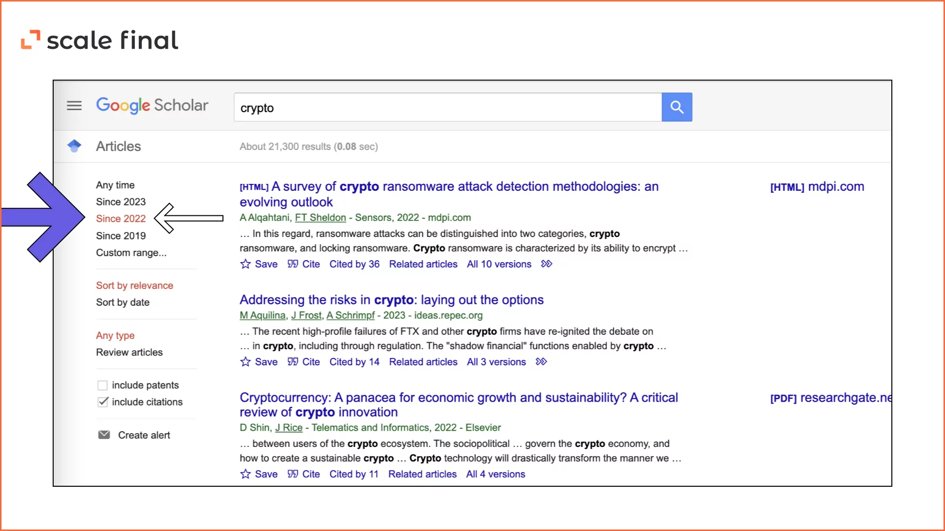Click Save star for Cryptocurrency panacea article

[x=245, y=474]
